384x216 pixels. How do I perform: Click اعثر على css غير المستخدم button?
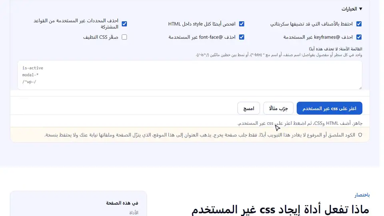(x=329, y=108)
